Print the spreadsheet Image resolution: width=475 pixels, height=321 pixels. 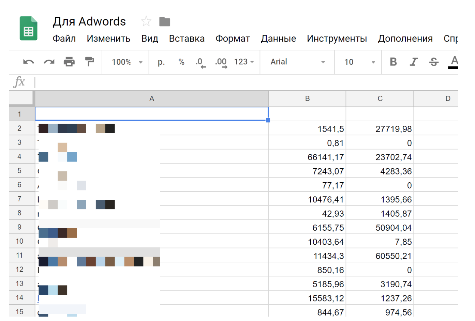(x=69, y=62)
